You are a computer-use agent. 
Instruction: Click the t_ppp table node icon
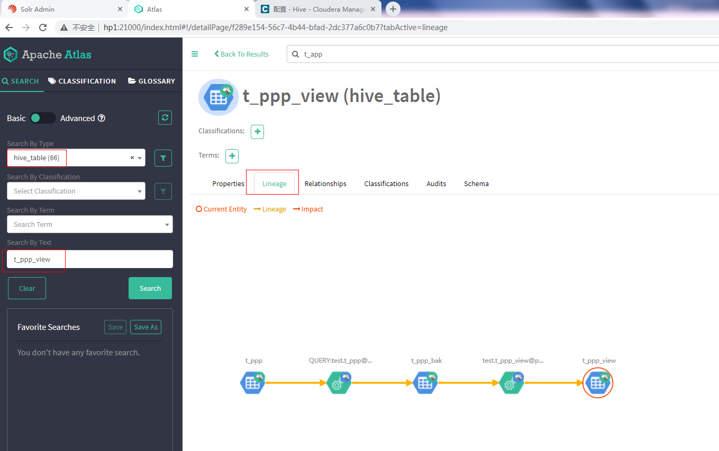[x=253, y=383]
